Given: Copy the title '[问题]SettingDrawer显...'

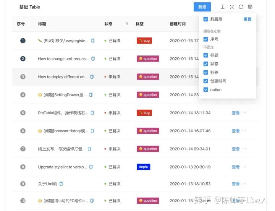Looking at the screenshot, I should pos(91,95).
